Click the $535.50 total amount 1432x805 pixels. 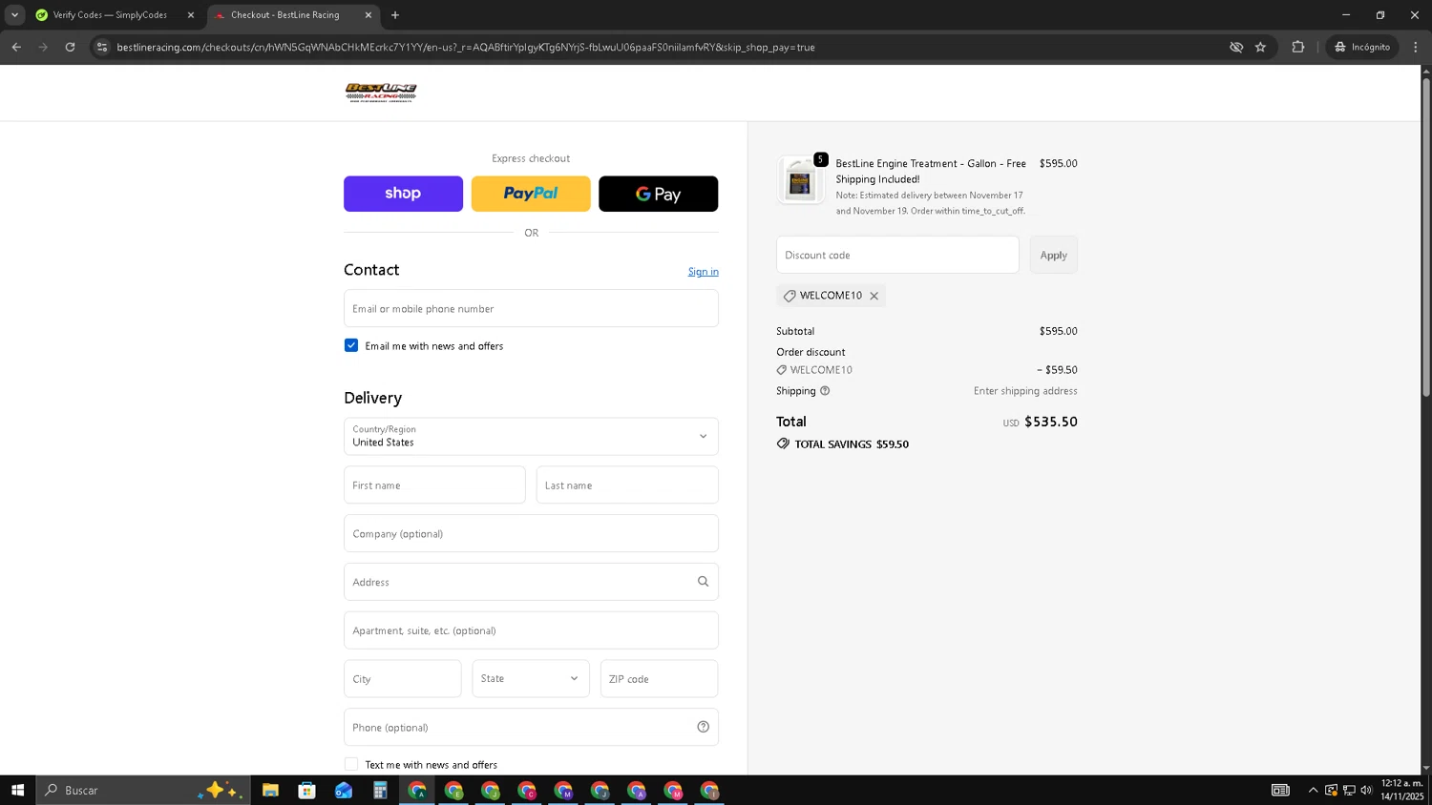pyautogui.click(x=1051, y=422)
